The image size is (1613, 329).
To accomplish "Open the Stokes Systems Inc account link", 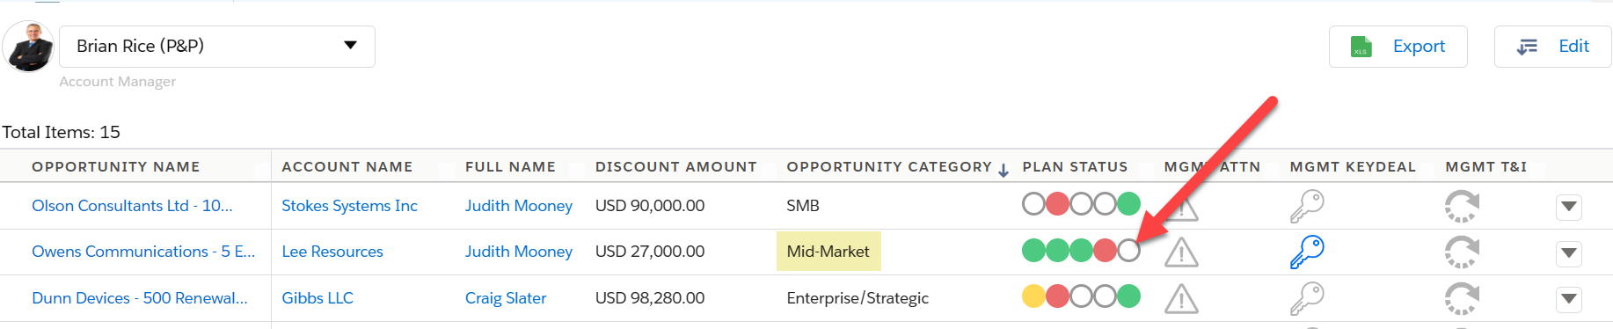I will pyautogui.click(x=349, y=205).
